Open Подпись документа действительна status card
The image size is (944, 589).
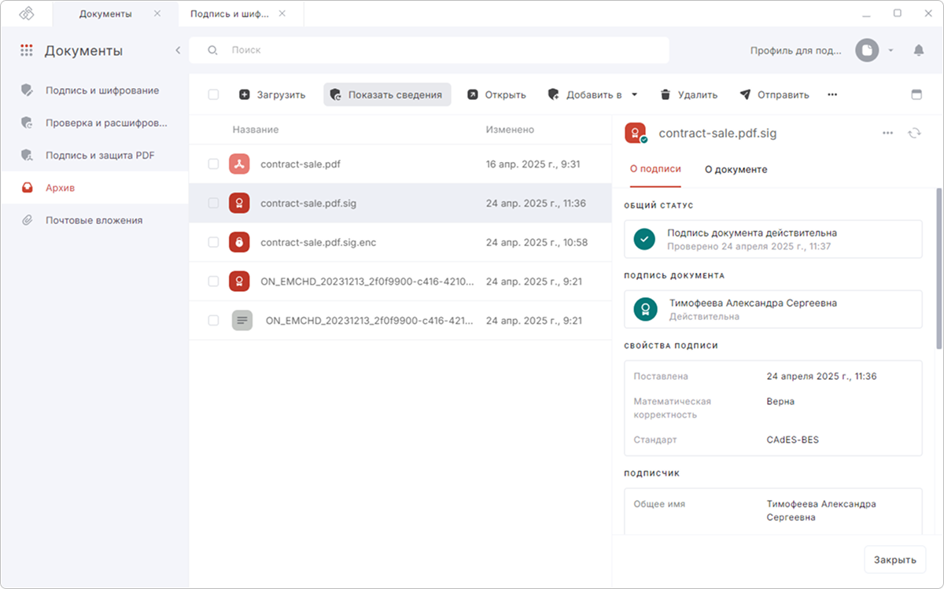[773, 239]
